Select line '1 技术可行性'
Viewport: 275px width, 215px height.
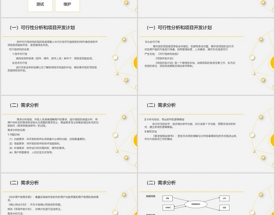point(20,54)
